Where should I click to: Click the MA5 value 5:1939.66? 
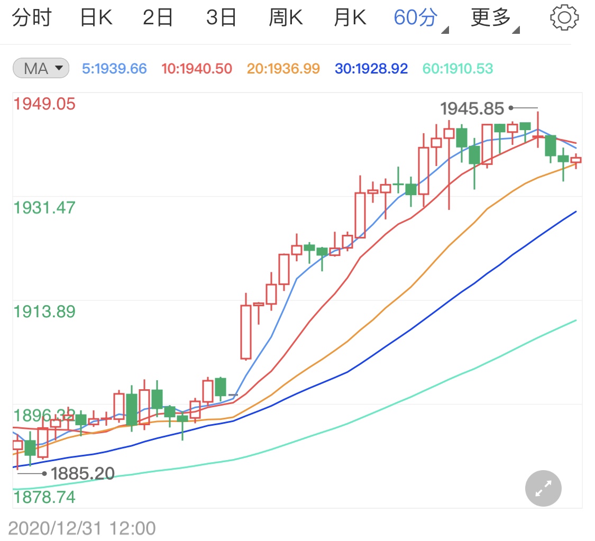114,69
